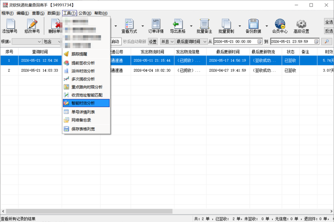
Task: Click the 设置 refresh button
Action: pos(153,42)
